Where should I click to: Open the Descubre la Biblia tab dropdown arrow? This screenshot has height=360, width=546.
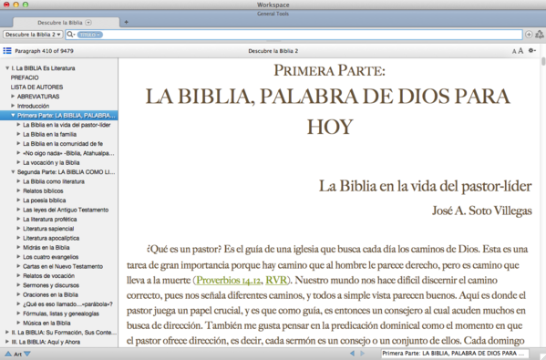[88, 22]
